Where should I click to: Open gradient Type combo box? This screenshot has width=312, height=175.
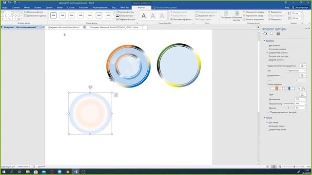pyautogui.click(x=296, y=70)
